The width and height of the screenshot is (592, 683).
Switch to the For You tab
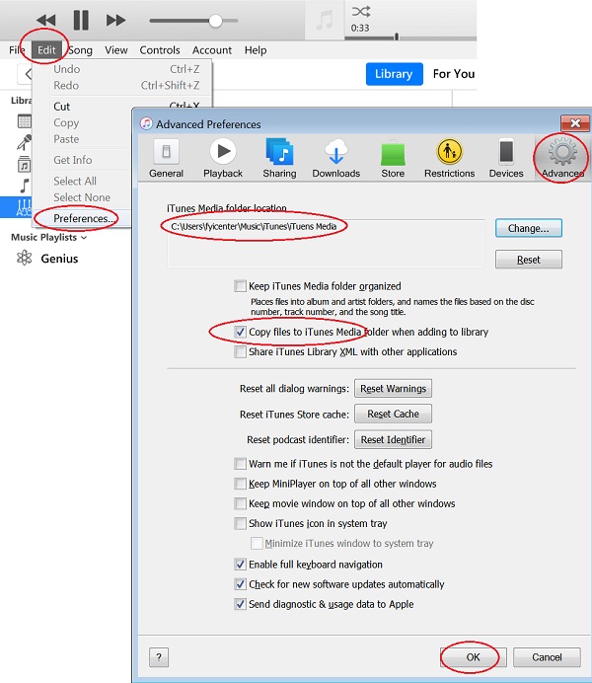coord(454,74)
